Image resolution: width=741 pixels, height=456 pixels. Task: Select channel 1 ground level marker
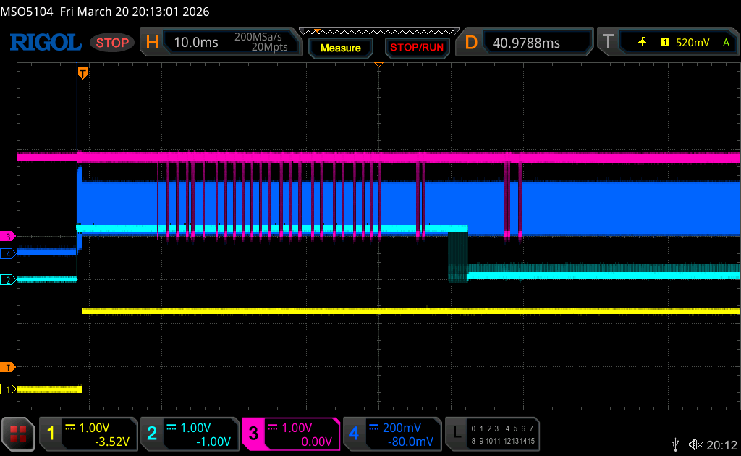click(7, 389)
